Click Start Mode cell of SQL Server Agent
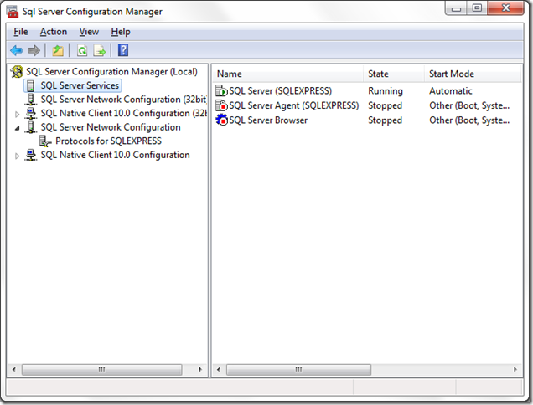 point(469,105)
